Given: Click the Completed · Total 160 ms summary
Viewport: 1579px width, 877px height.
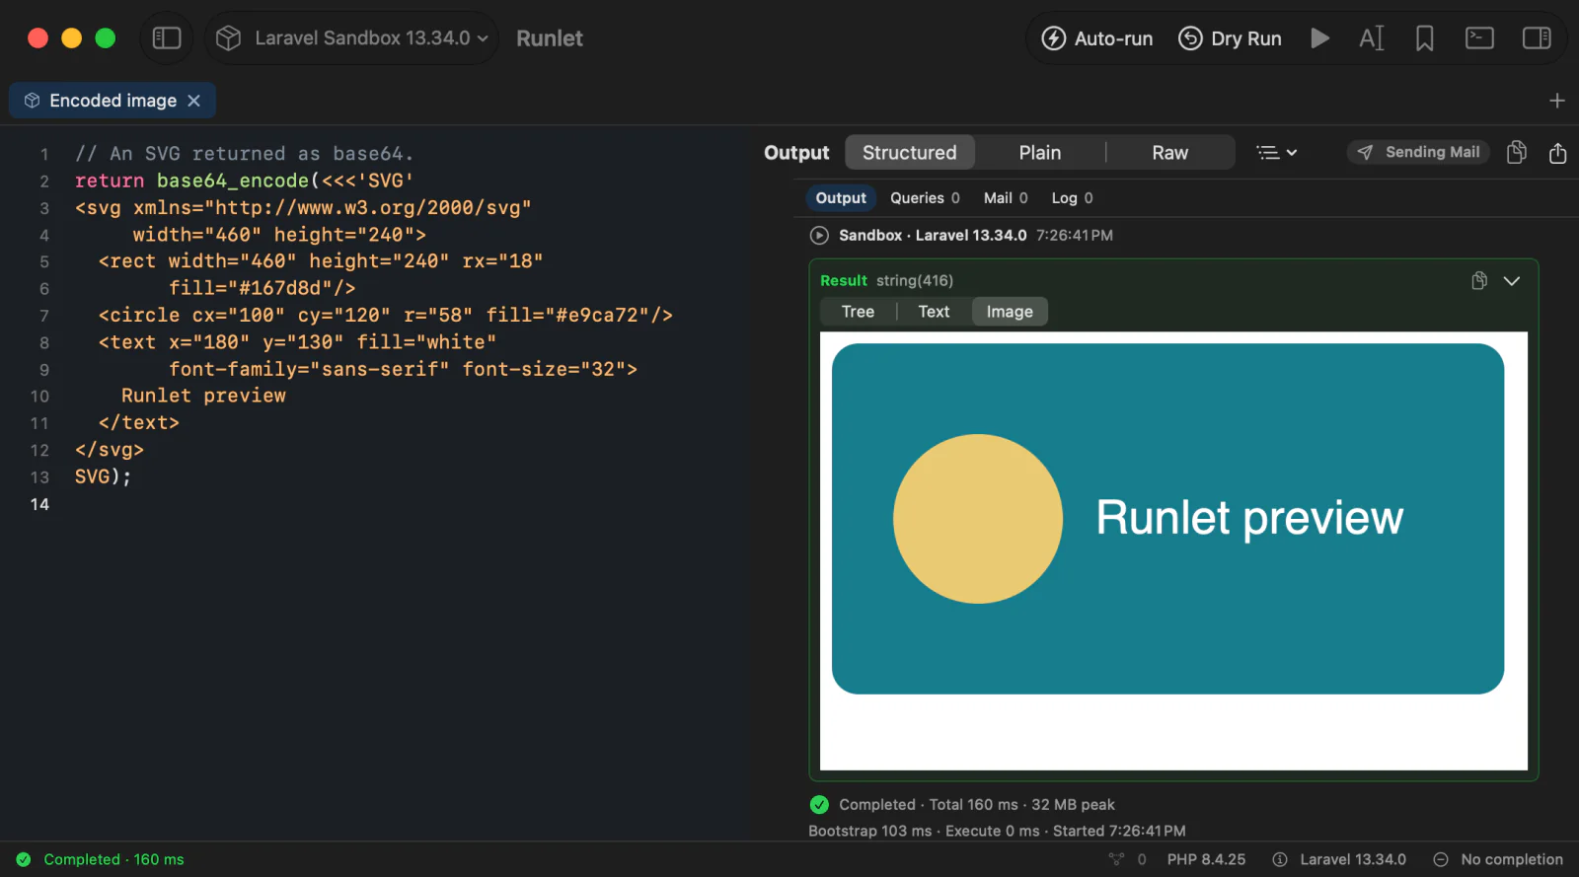Looking at the screenshot, I should pos(977,804).
